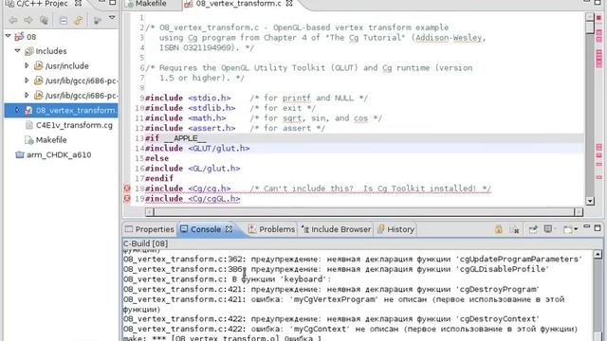Click console warning about 'cgUpdateProgramParameters'
The width and height of the screenshot is (607, 341).
[x=353, y=260]
